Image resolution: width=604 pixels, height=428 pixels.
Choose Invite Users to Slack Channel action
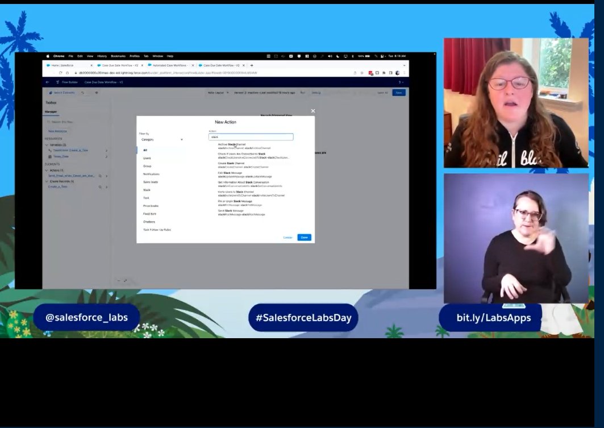251,193
